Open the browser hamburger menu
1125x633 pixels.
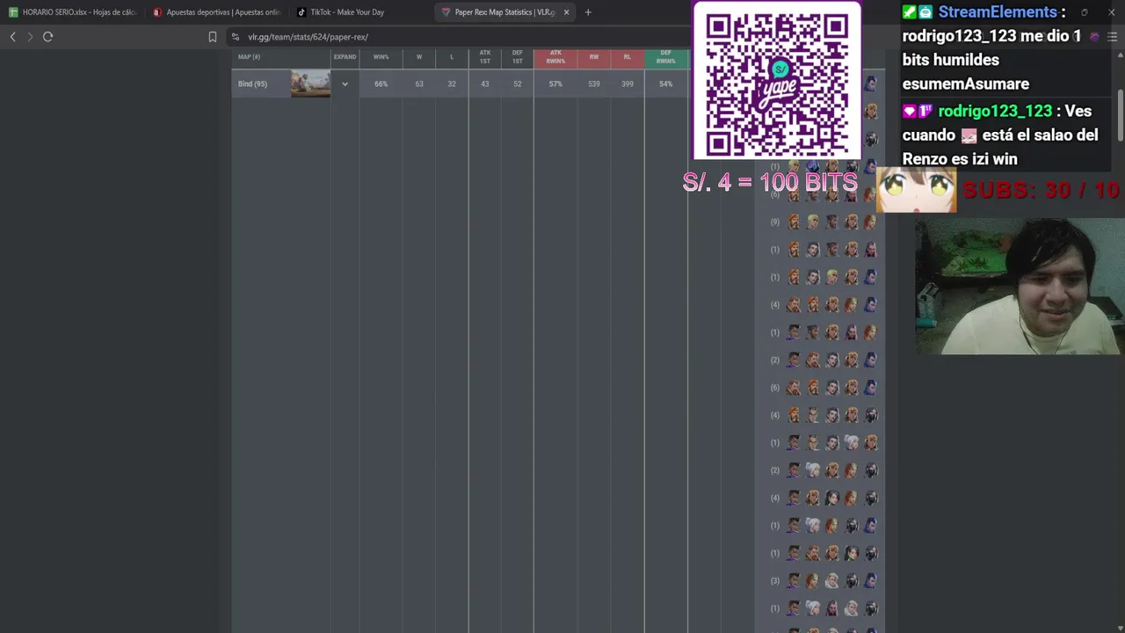pyautogui.click(x=1112, y=37)
